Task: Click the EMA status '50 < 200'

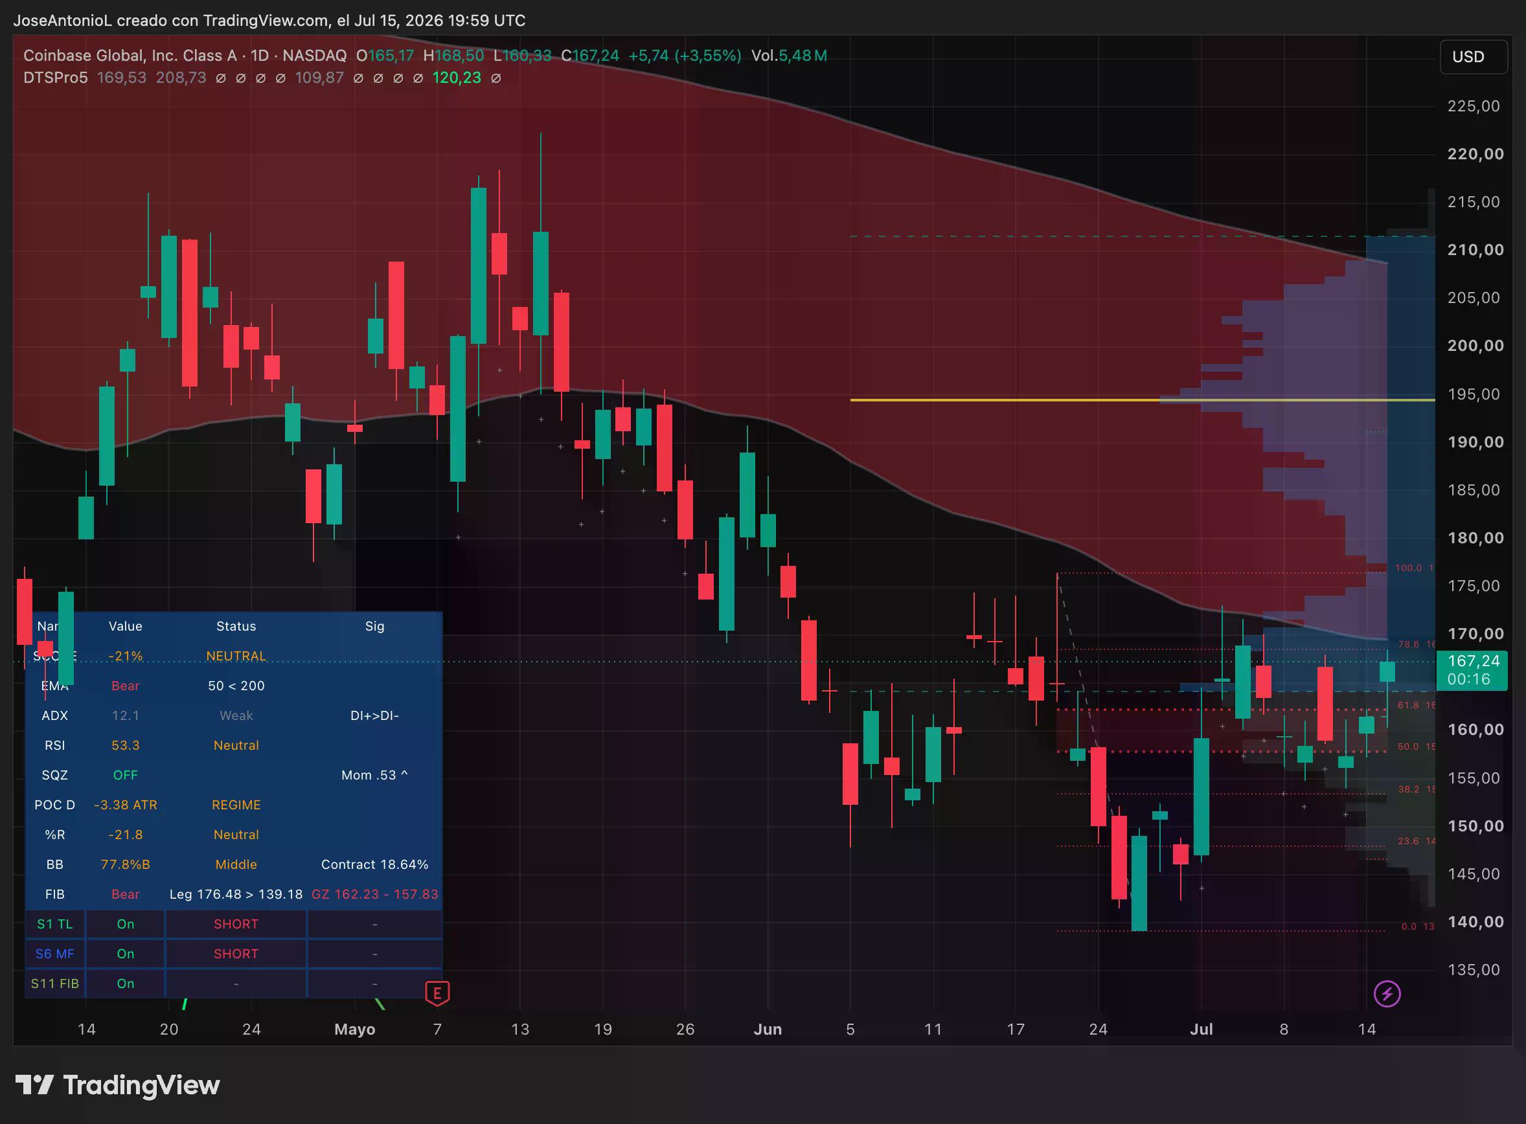Action: coord(236,686)
